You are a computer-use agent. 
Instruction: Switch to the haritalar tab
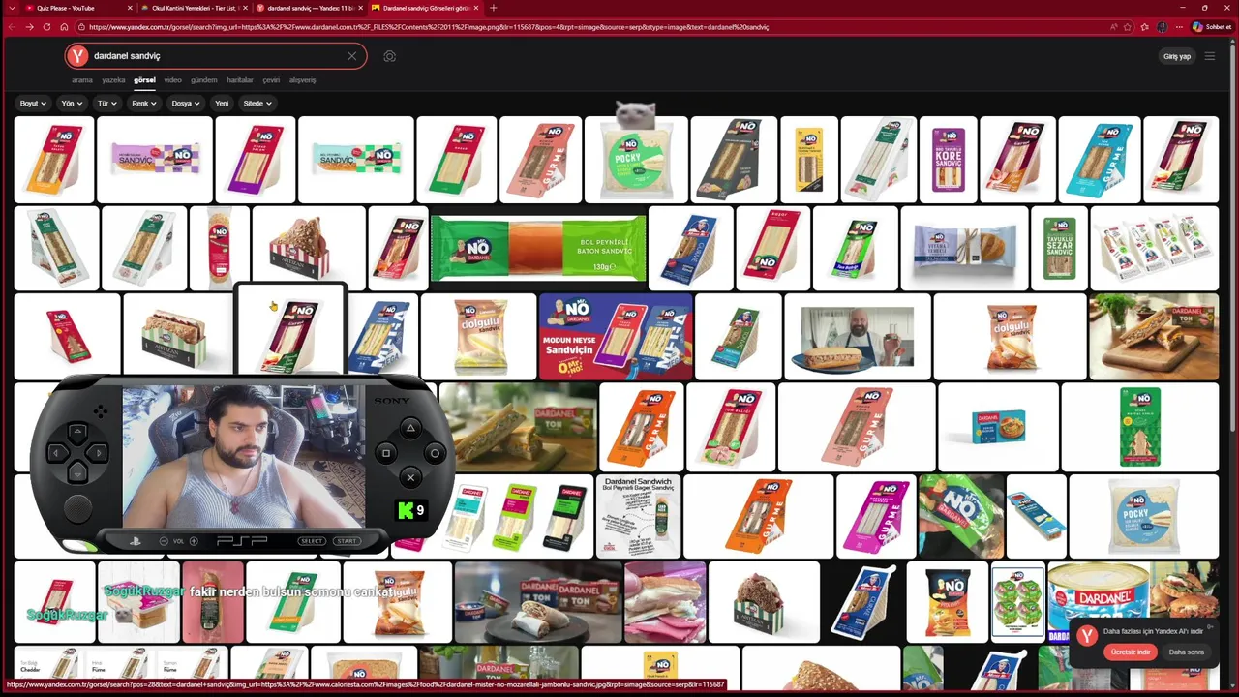click(x=240, y=80)
